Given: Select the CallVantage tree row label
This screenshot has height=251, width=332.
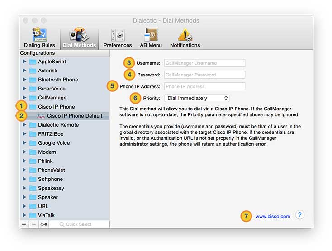Looking at the screenshot, I should (x=52, y=98).
